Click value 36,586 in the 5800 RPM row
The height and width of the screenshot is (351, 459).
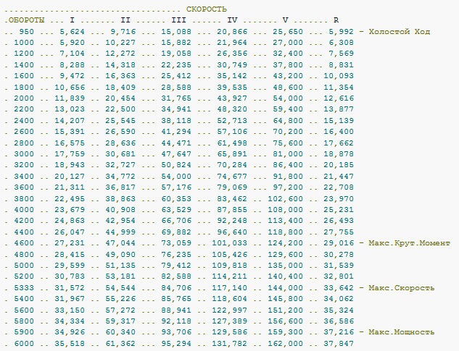(x=339, y=321)
